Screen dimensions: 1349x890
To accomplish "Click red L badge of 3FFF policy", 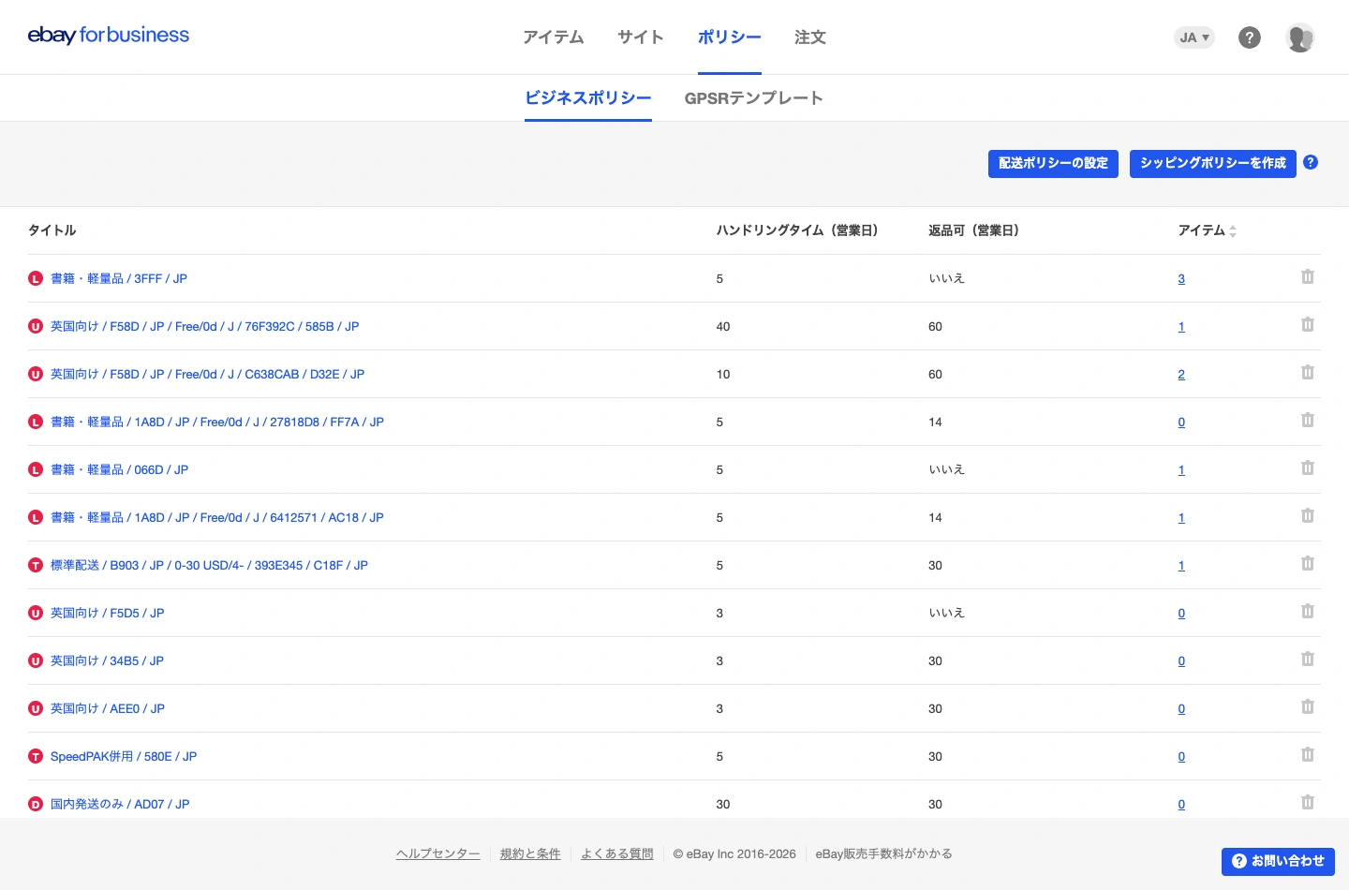I will click(x=36, y=278).
